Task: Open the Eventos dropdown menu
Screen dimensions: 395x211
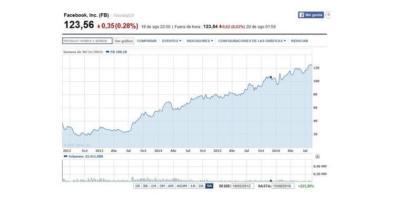Action: 171,41
